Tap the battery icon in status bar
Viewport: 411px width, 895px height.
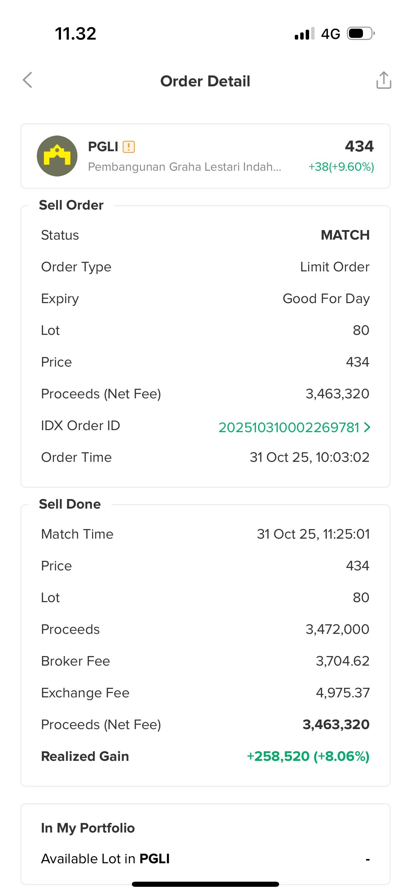[x=360, y=34]
